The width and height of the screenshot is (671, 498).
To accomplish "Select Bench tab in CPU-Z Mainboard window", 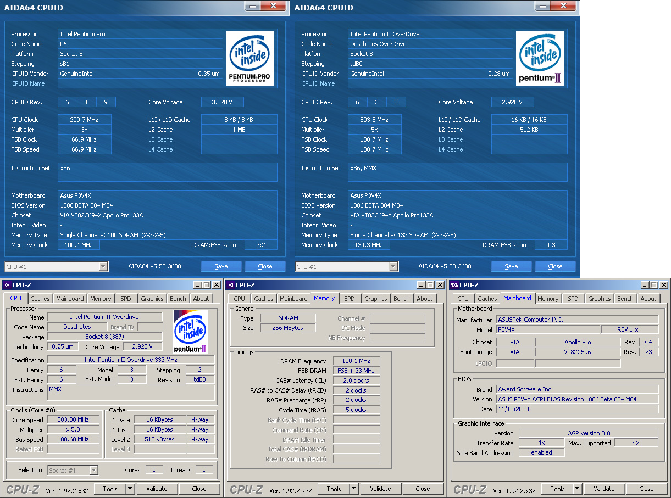I will click(625, 299).
